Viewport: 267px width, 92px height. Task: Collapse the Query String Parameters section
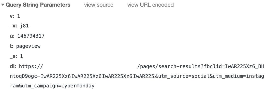[3, 5]
